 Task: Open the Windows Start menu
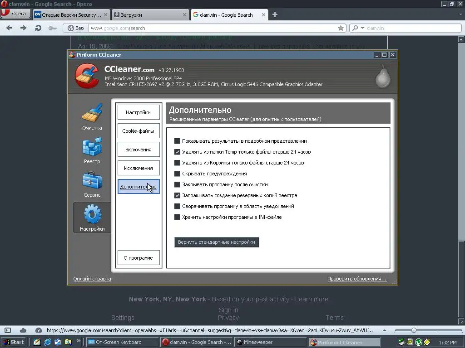(x=14, y=342)
